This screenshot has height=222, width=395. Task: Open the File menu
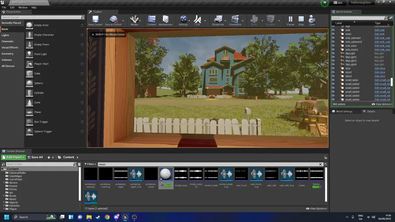pyautogui.click(x=4, y=7)
